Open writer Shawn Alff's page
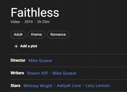The height and width of the screenshot is (92, 127). (37, 73)
